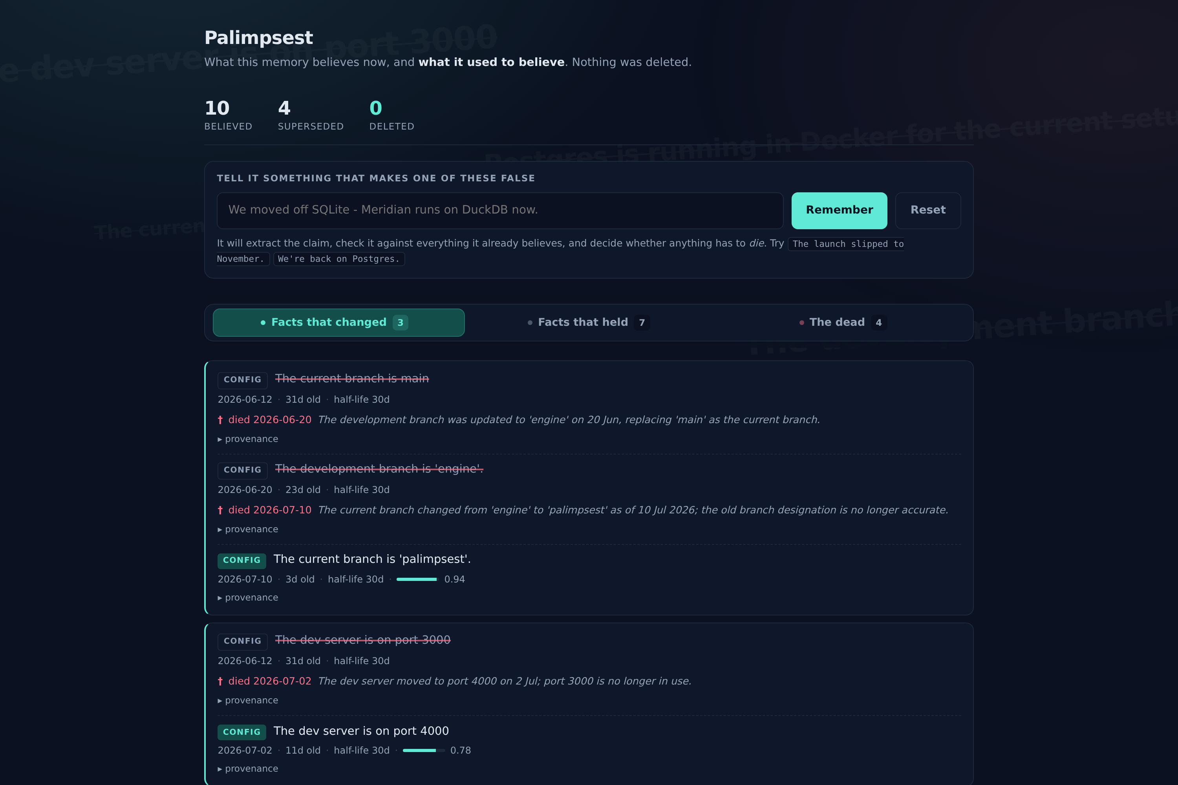The height and width of the screenshot is (785, 1178).
Task: Expand provenance under port 4000 fact
Action: pyautogui.click(x=248, y=769)
